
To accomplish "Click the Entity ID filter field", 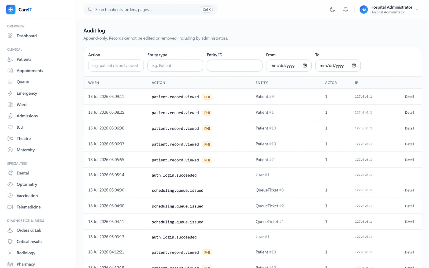I will [234, 66].
